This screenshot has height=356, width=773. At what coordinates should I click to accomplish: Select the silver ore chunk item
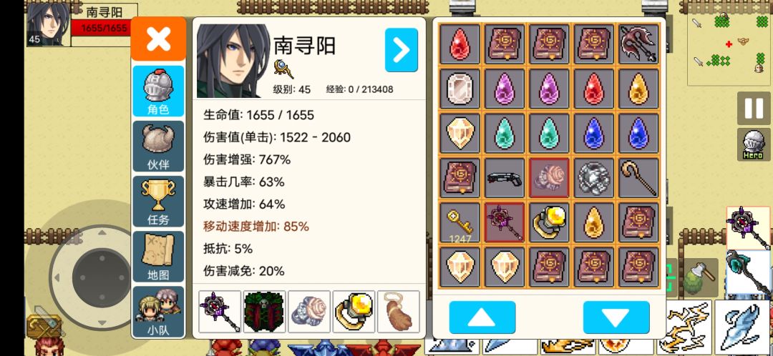[x=593, y=178]
